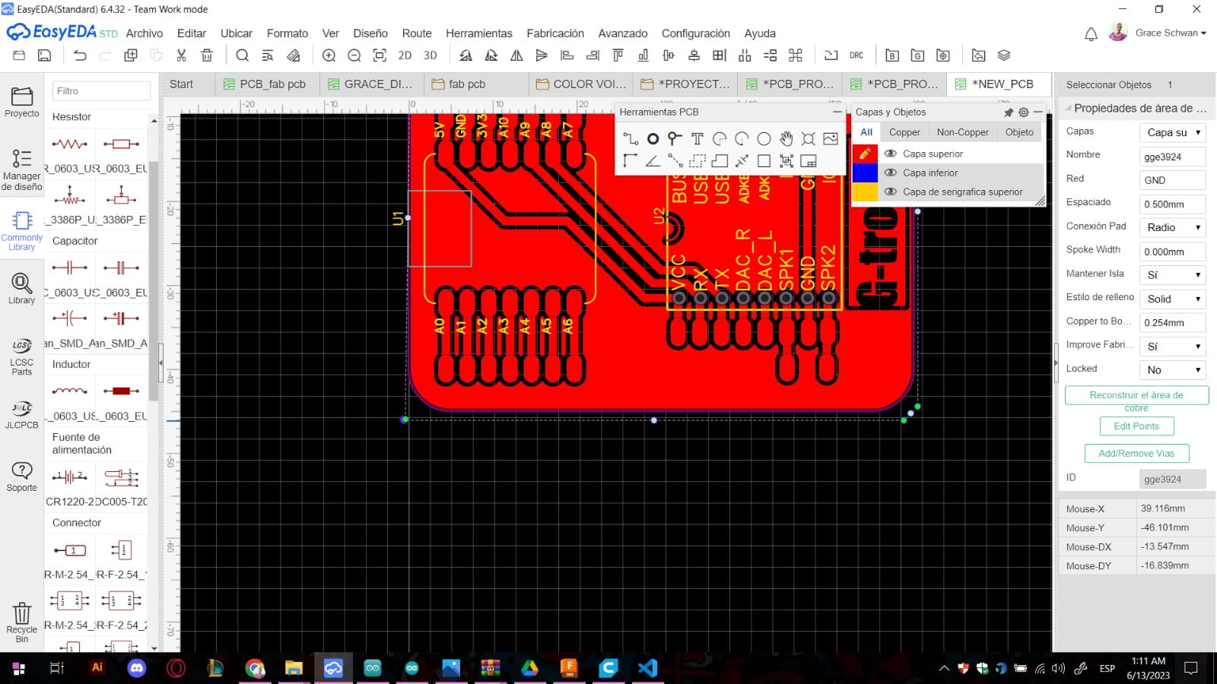Image resolution: width=1217 pixels, height=684 pixels.
Task: Zoom in on the canvas
Action: tap(329, 55)
